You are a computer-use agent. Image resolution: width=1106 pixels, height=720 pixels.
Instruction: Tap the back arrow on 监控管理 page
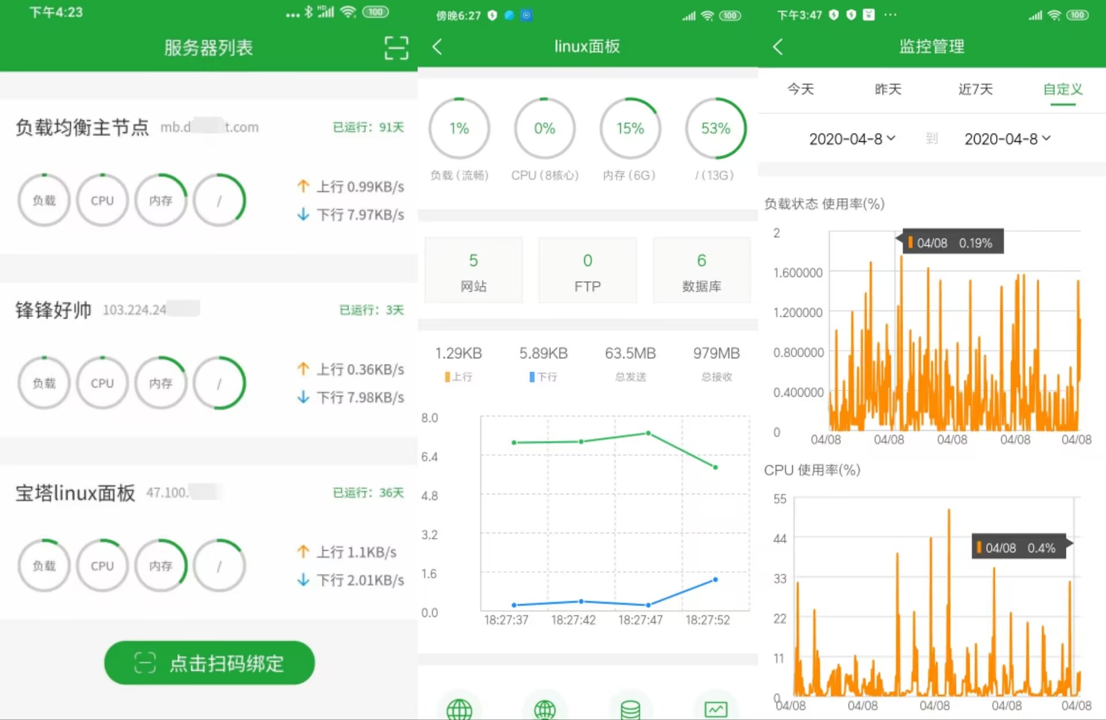click(x=778, y=47)
